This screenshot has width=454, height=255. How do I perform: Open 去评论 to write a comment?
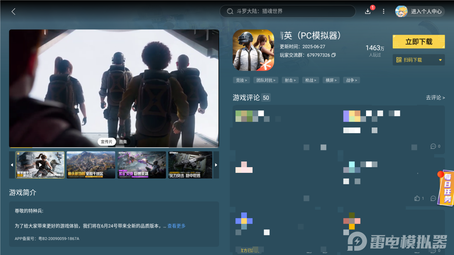(x=435, y=97)
